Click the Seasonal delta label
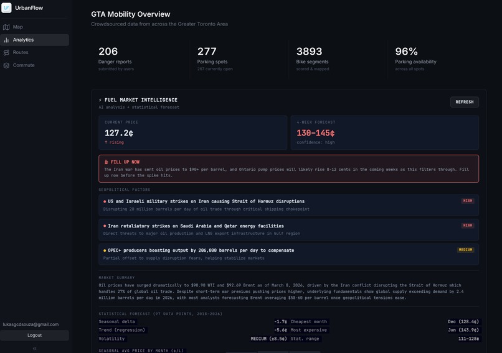502x353 pixels. coord(116,322)
